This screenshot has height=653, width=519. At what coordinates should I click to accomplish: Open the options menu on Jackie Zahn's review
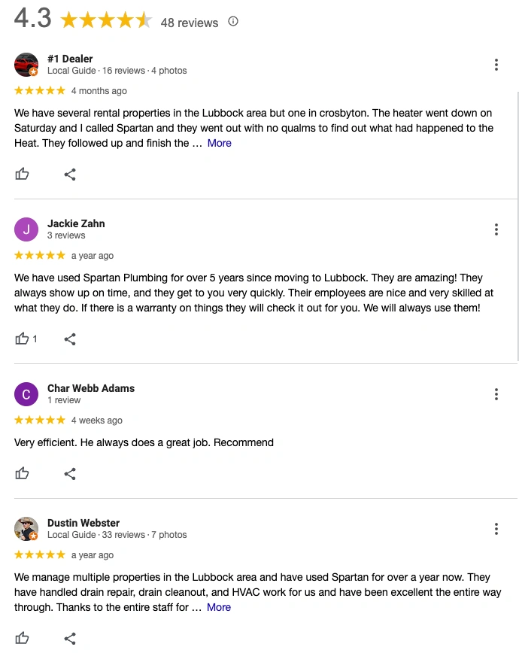496,229
